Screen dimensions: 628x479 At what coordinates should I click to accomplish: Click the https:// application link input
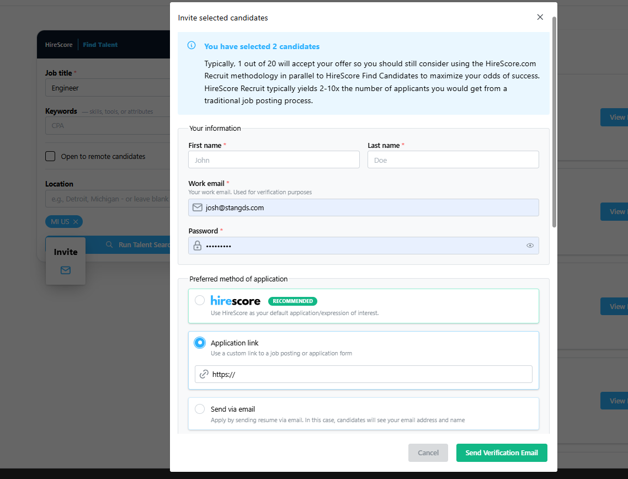point(364,374)
